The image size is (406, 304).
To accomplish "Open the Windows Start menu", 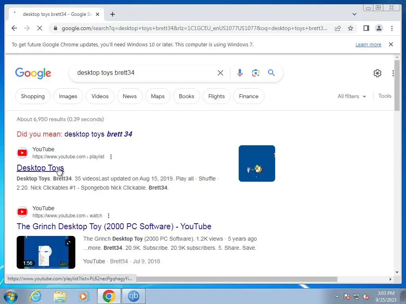I will (10, 296).
